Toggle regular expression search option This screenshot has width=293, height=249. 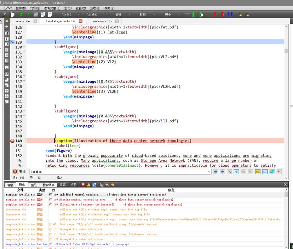(250, 172)
